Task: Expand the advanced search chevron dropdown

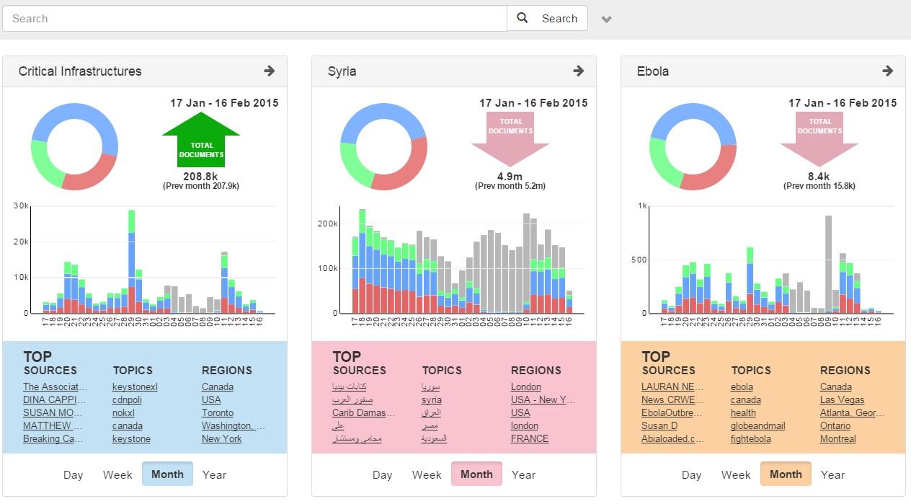Action: click(x=607, y=19)
